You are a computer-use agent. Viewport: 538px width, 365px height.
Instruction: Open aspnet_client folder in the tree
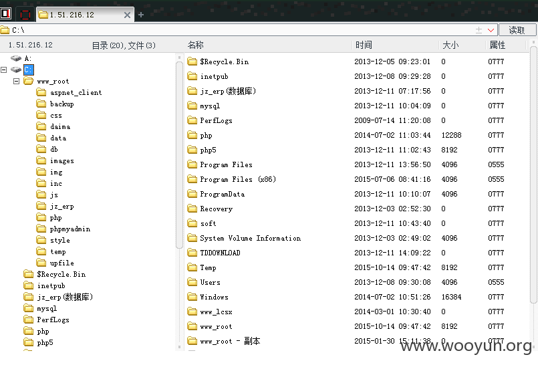click(x=76, y=93)
